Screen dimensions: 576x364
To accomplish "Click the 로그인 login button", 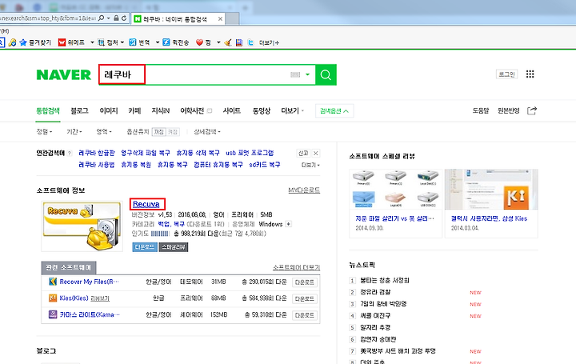I will click(506, 74).
